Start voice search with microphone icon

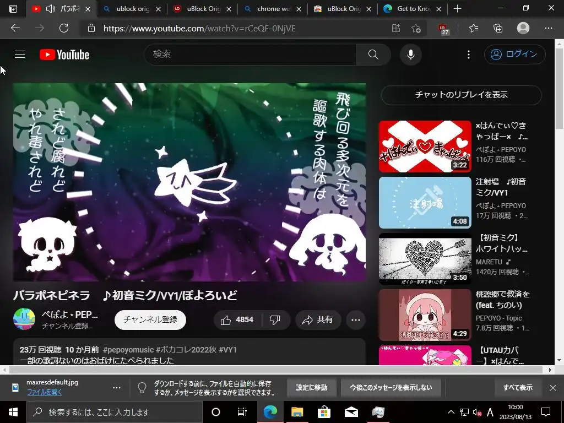[411, 55]
